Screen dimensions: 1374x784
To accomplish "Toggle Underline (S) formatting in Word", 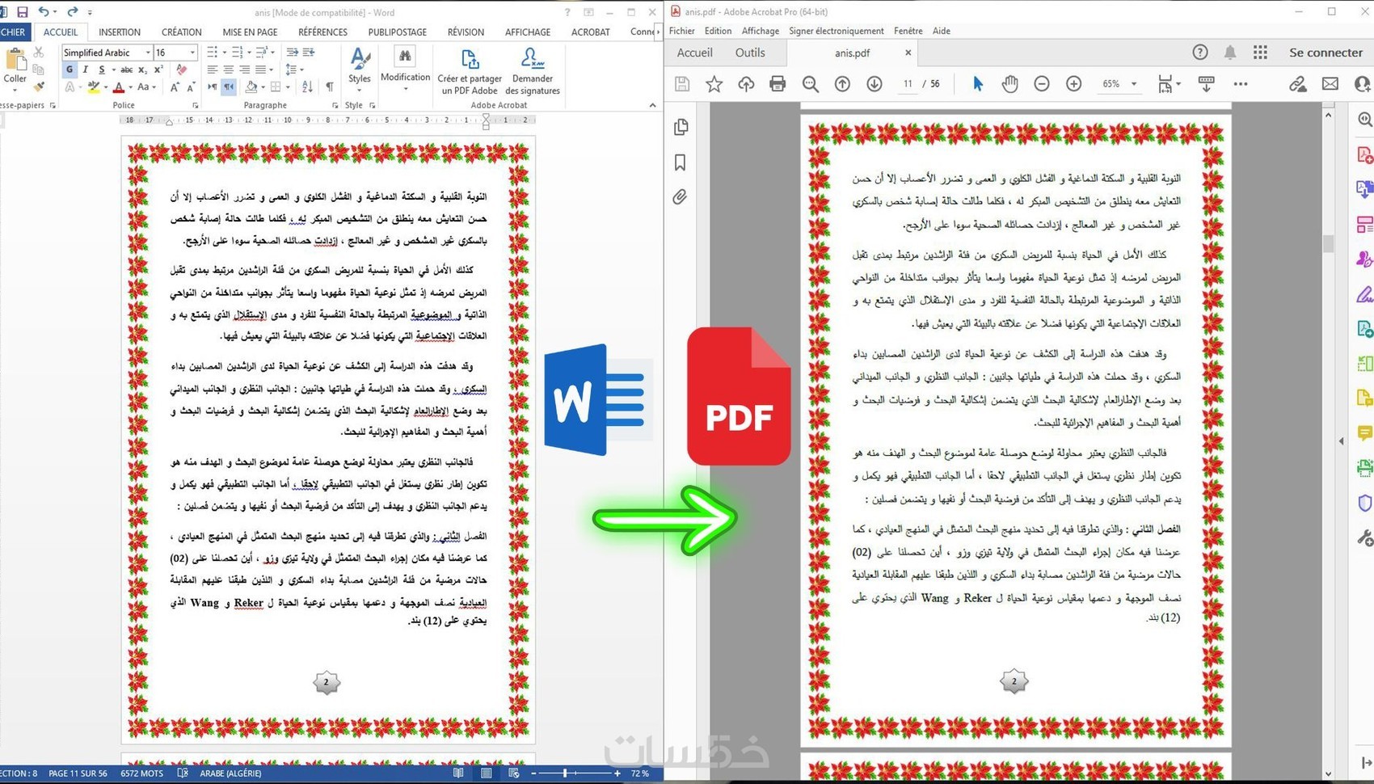I will (101, 70).
